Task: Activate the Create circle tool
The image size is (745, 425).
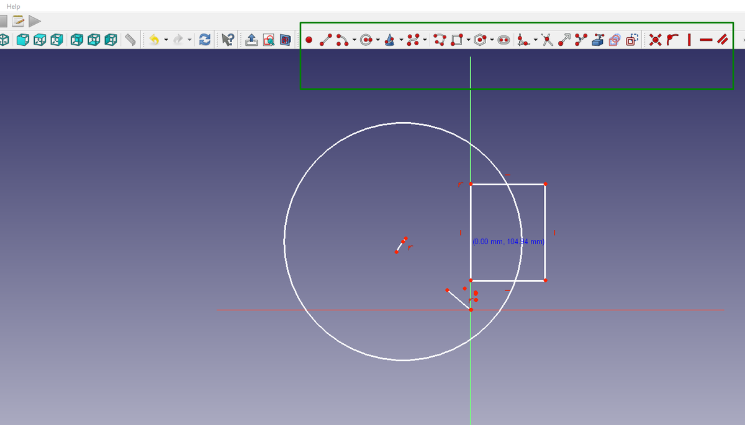Action: coord(366,40)
